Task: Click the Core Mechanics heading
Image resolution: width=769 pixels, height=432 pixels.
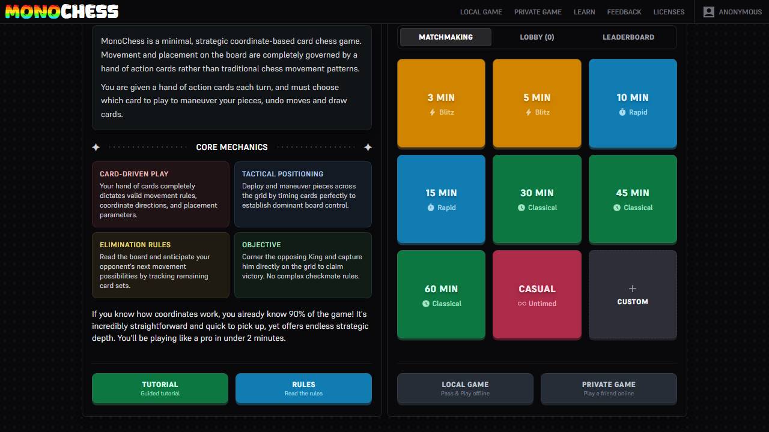Action: pyautogui.click(x=232, y=147)
